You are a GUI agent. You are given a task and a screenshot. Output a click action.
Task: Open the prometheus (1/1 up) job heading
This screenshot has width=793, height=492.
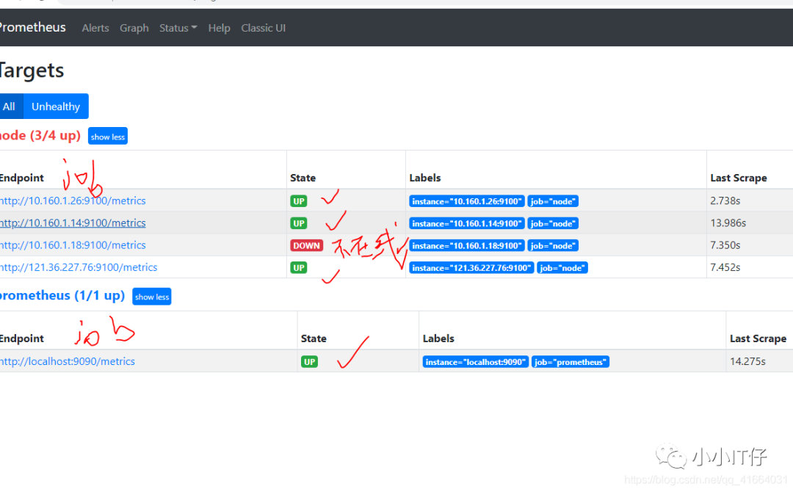point(62,295)
